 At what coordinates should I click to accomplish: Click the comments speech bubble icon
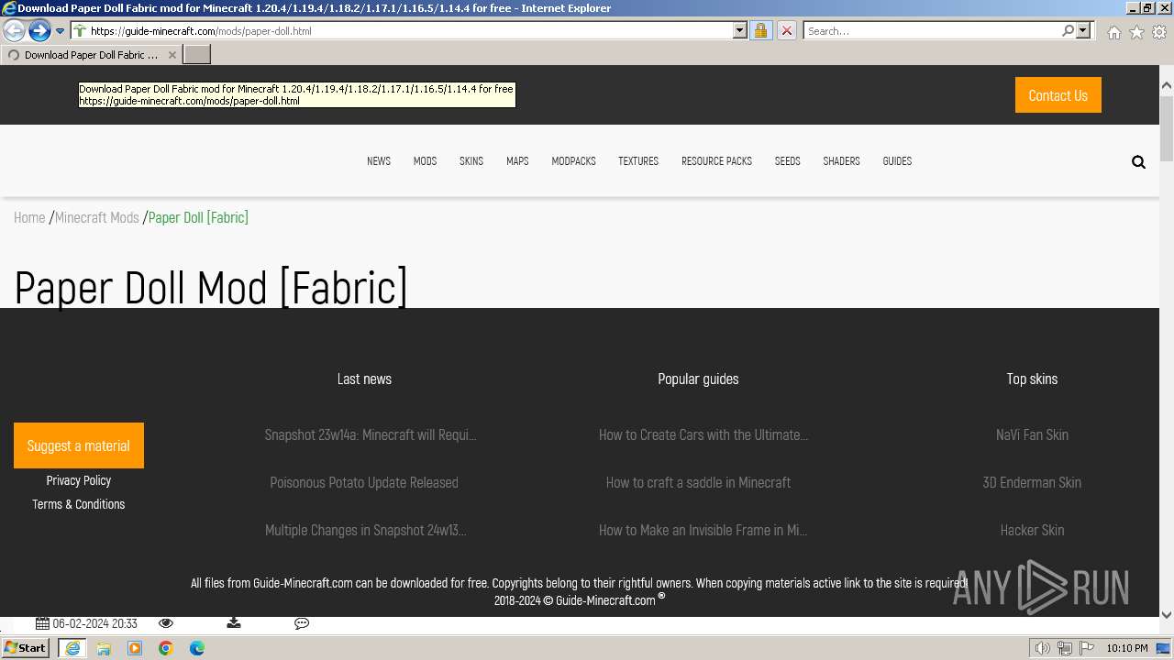tap(302, 623)
